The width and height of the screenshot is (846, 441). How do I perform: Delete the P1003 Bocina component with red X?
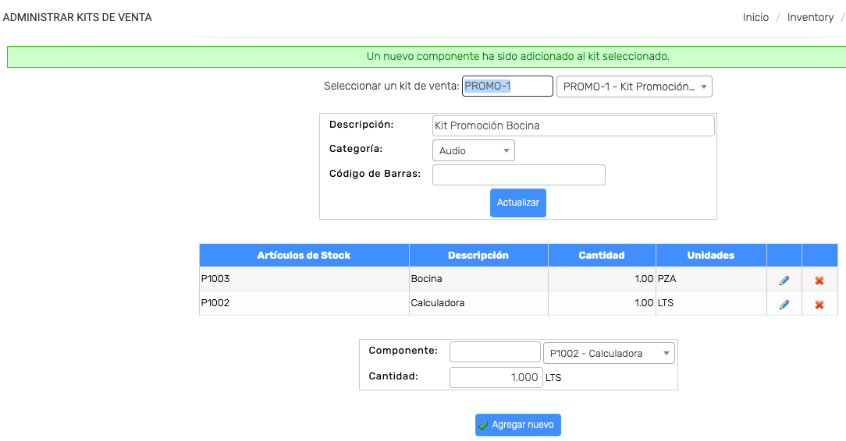(x=819, y=280)
